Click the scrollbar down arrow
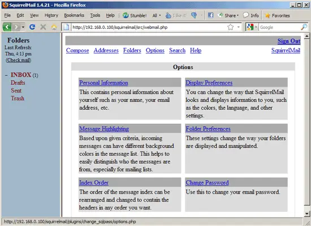The height and width of the screenshot is (226, 311). pyautogui.click(x=307, y=214)
